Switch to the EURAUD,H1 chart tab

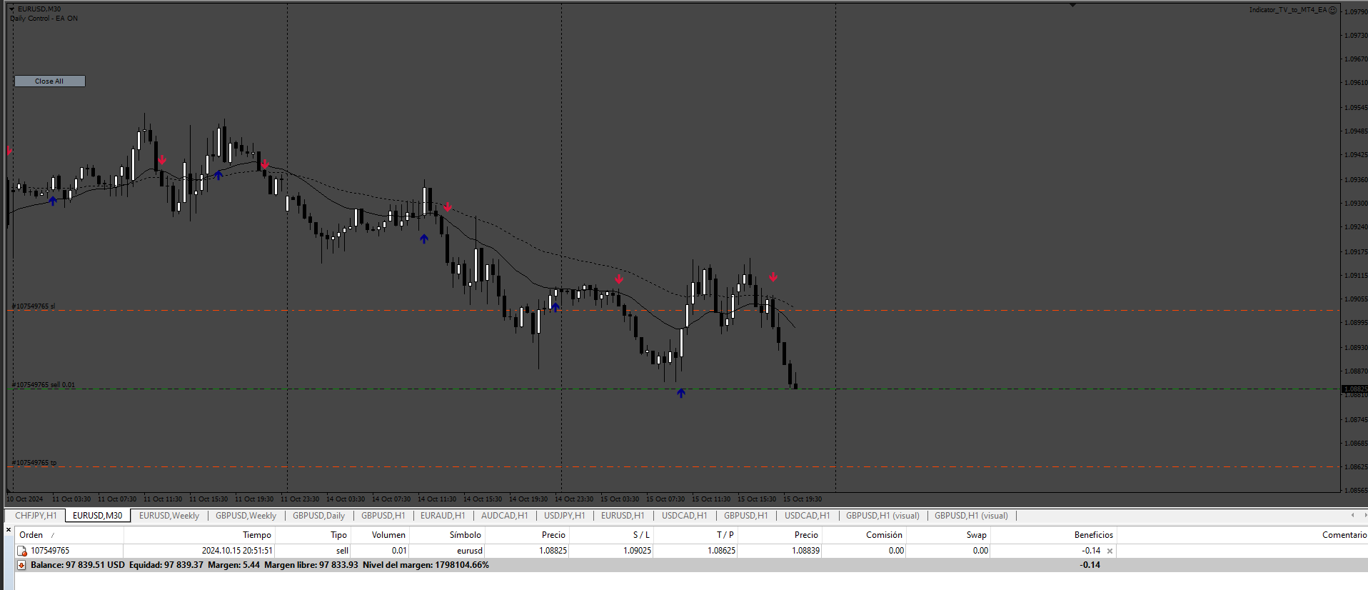pos(443,516)
